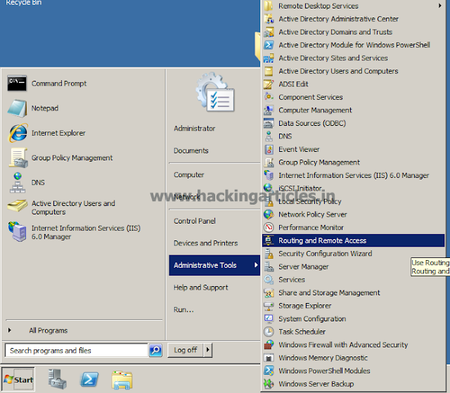Viewport: 450px width, 393px height.
Task: Click Windows Memory Diagnostic icon
Action: [269, 358]
